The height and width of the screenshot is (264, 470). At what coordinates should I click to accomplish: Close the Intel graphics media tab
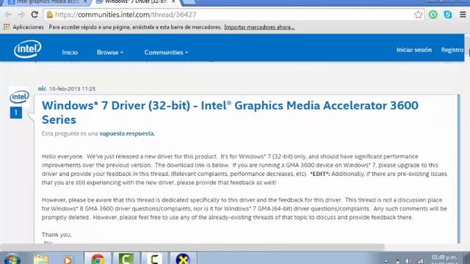(x=85, y=1)
